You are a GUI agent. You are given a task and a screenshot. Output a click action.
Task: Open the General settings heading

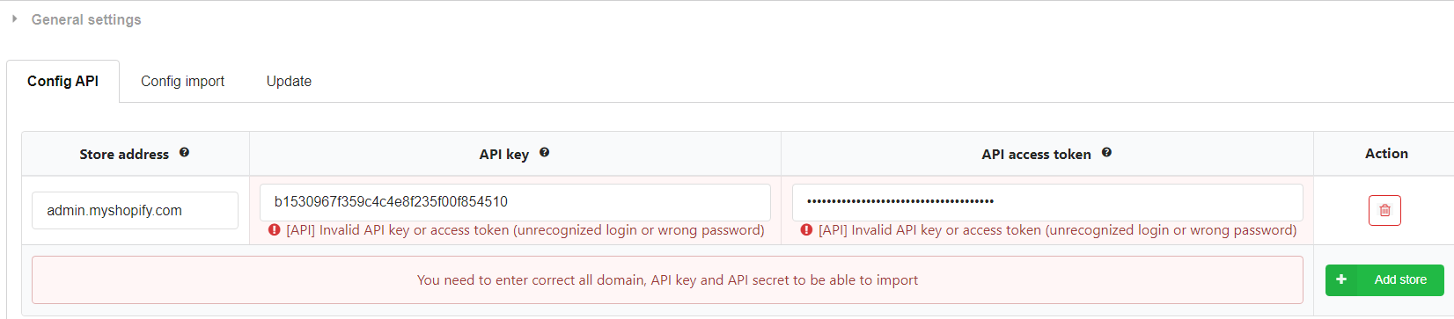pyautogui.click(x=86, y=19)
